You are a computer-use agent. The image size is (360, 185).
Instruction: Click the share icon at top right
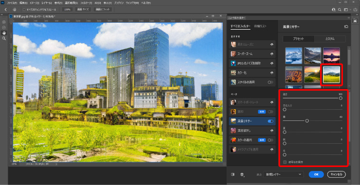point(356,10)
